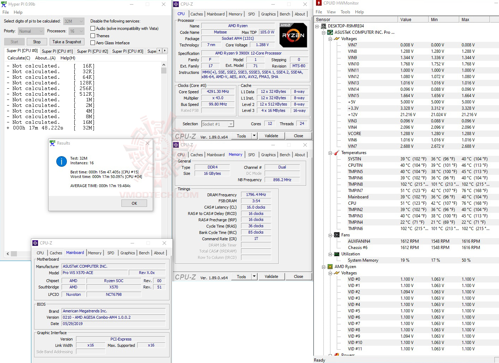Click the info icon in the Results dialog
Image resolution: width=499 pixels, height=363 pixels.
(x=61, y=161)
